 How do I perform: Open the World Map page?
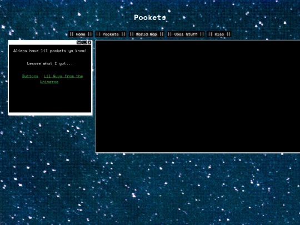click(x=146, y=34)
